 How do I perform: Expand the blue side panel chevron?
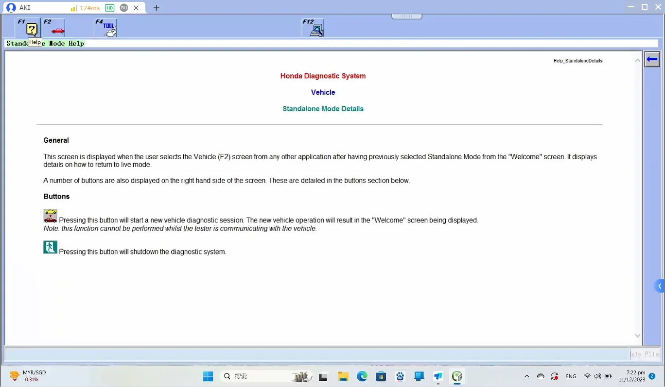click(660, 286)
